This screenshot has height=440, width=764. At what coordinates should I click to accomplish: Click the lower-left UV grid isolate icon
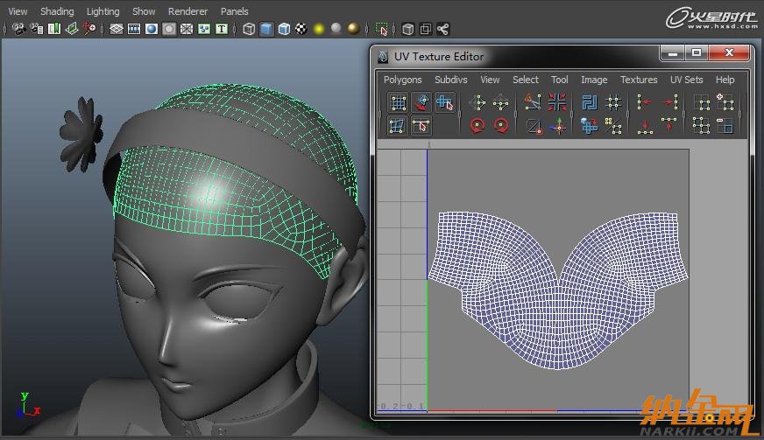click(x=701, y=126)
